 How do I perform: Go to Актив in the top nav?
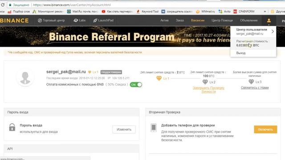click(164, 20)
